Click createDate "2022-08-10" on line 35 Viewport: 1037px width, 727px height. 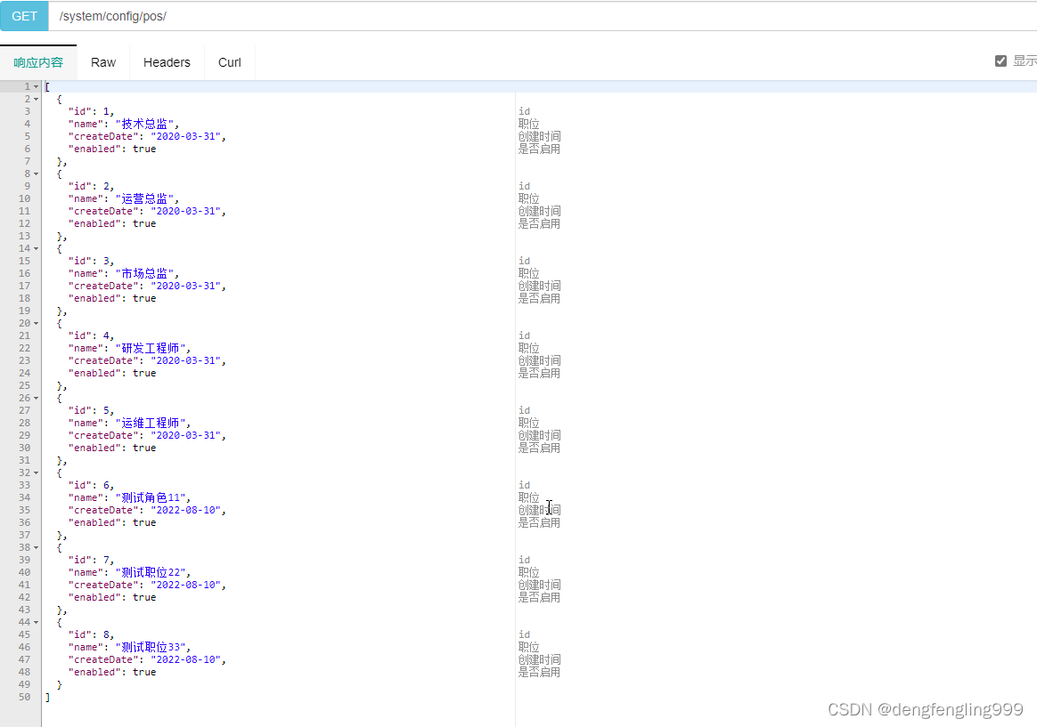(186, 510)
